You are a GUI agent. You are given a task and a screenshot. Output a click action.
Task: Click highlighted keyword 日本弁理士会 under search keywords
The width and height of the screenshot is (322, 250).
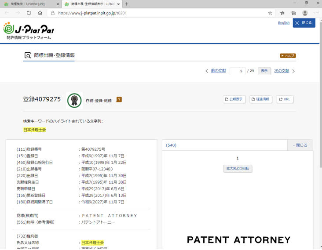point(35,130)
